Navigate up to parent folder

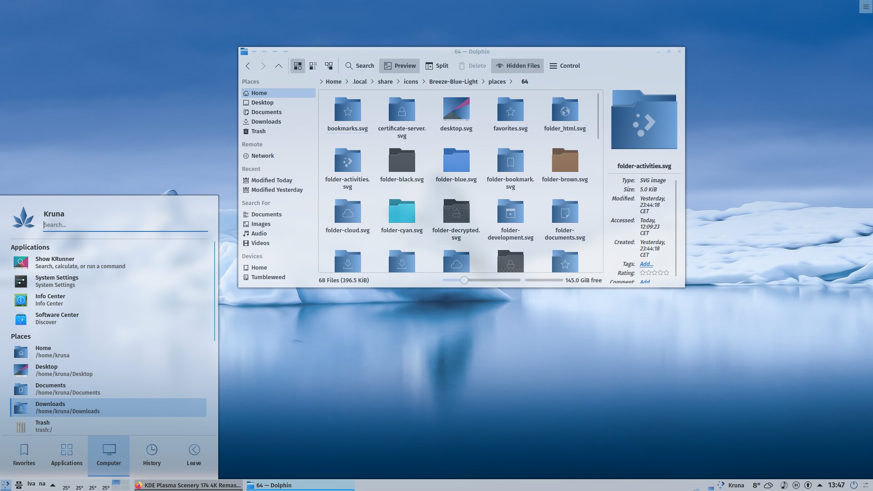279,66
